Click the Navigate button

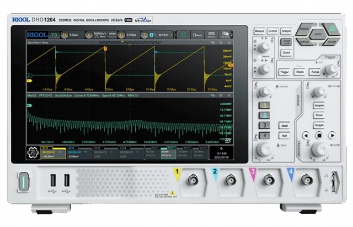point(319,125)
